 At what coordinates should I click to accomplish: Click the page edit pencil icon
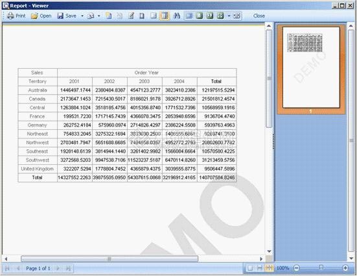pyautogui.click(x=131, y=16)
